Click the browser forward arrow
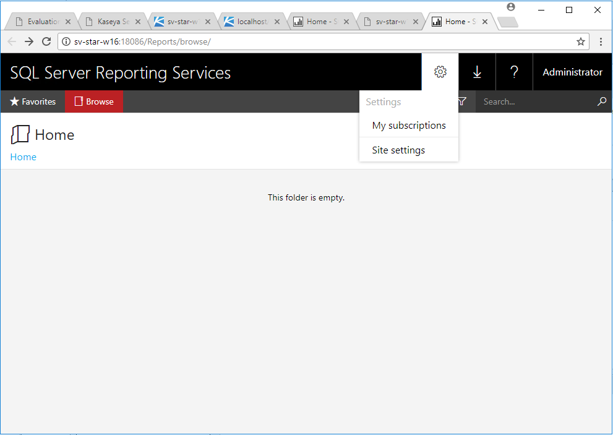The width and height of the screenshot is (613, 435). pos(29,41)
